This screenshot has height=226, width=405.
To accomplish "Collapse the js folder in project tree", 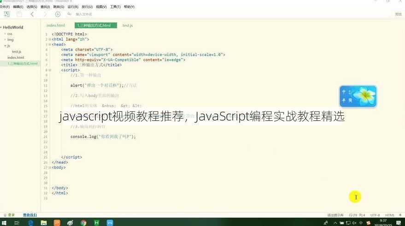I will (x=5, y=46).
